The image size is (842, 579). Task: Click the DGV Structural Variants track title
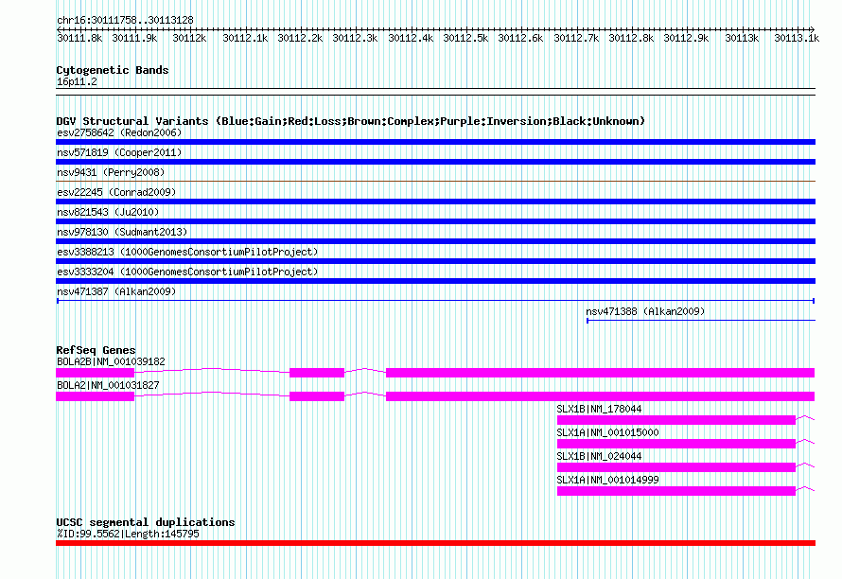351,121
